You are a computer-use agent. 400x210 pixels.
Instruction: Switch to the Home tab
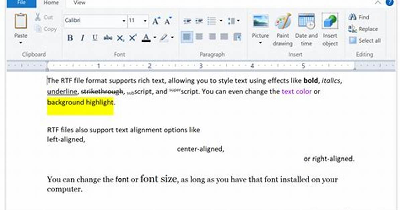pos(51,3)
